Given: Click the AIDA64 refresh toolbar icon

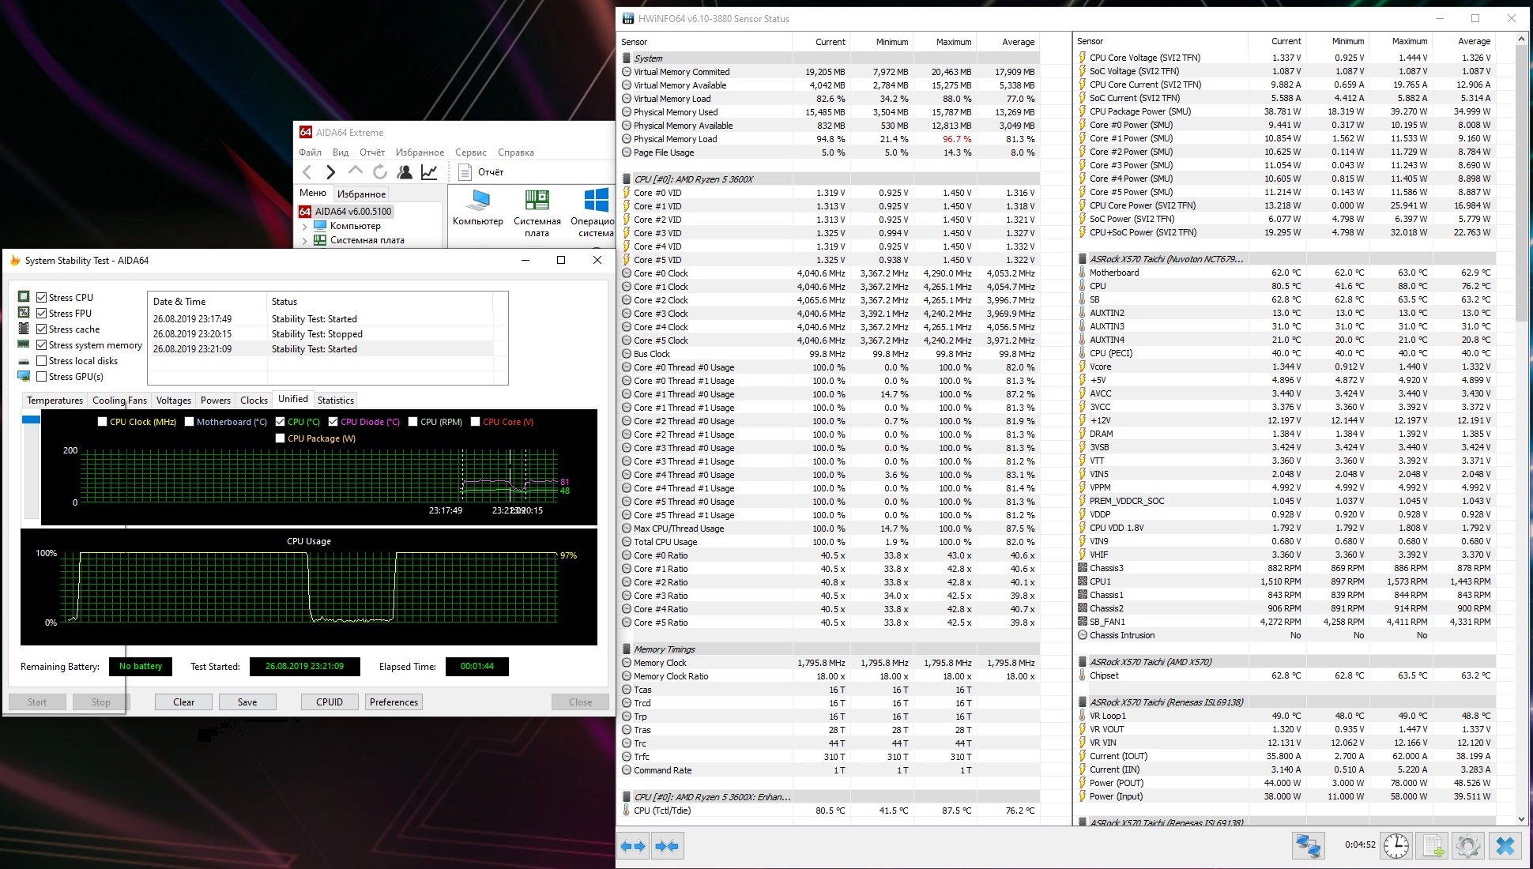Looking at the screenshot, I should coord(380,172).
